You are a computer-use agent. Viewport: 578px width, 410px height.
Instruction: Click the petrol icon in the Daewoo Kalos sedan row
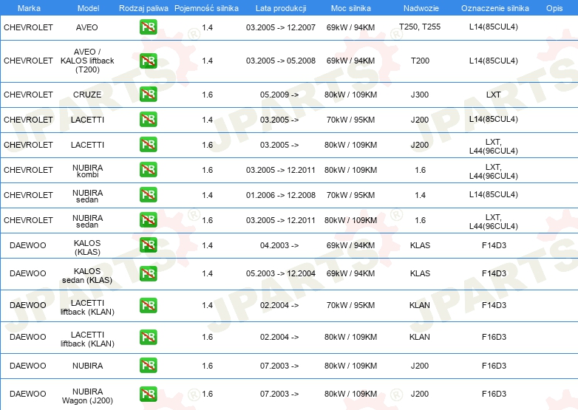pyautogui.click(x=148, y=273)
